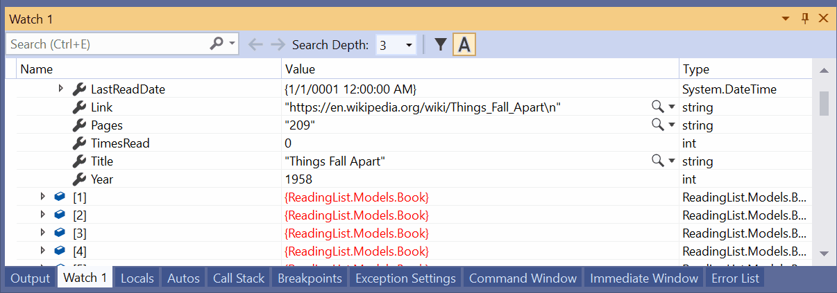Click the wrench icon beside TimesRead property

pyautogui.click(x=79, y=143)
